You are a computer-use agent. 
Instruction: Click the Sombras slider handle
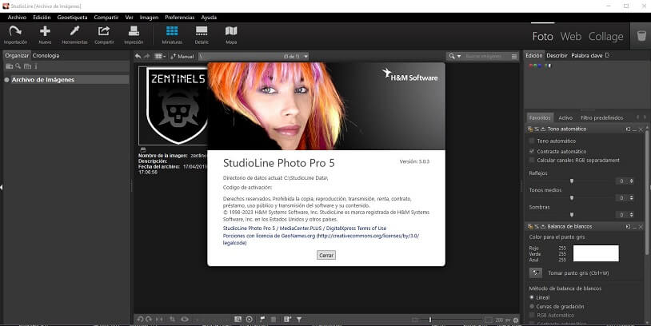[x=572, y=215]
